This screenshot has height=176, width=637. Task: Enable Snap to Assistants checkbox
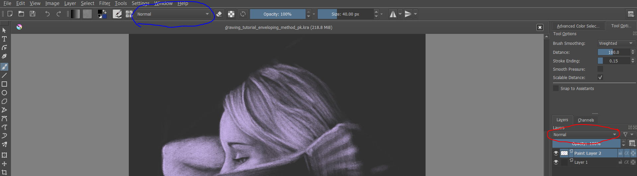pos(556,88)
